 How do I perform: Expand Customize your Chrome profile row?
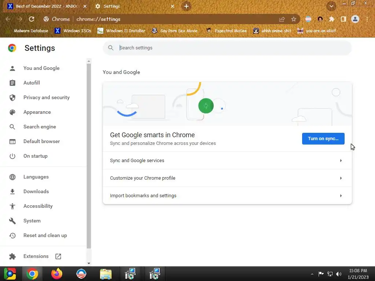pos(227,178)
